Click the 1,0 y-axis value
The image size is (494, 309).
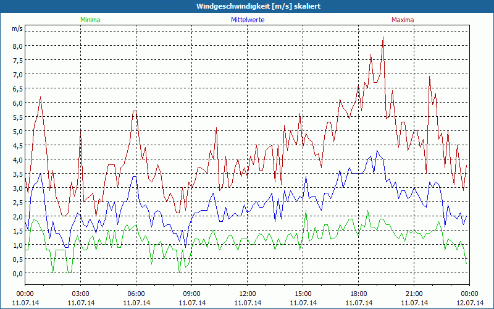tap(18, 245)
